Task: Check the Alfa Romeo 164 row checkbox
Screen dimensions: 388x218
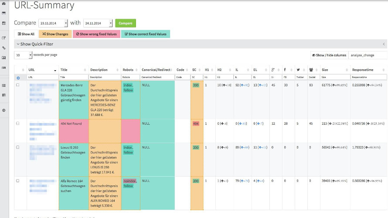Action: [x=17, y=180]
